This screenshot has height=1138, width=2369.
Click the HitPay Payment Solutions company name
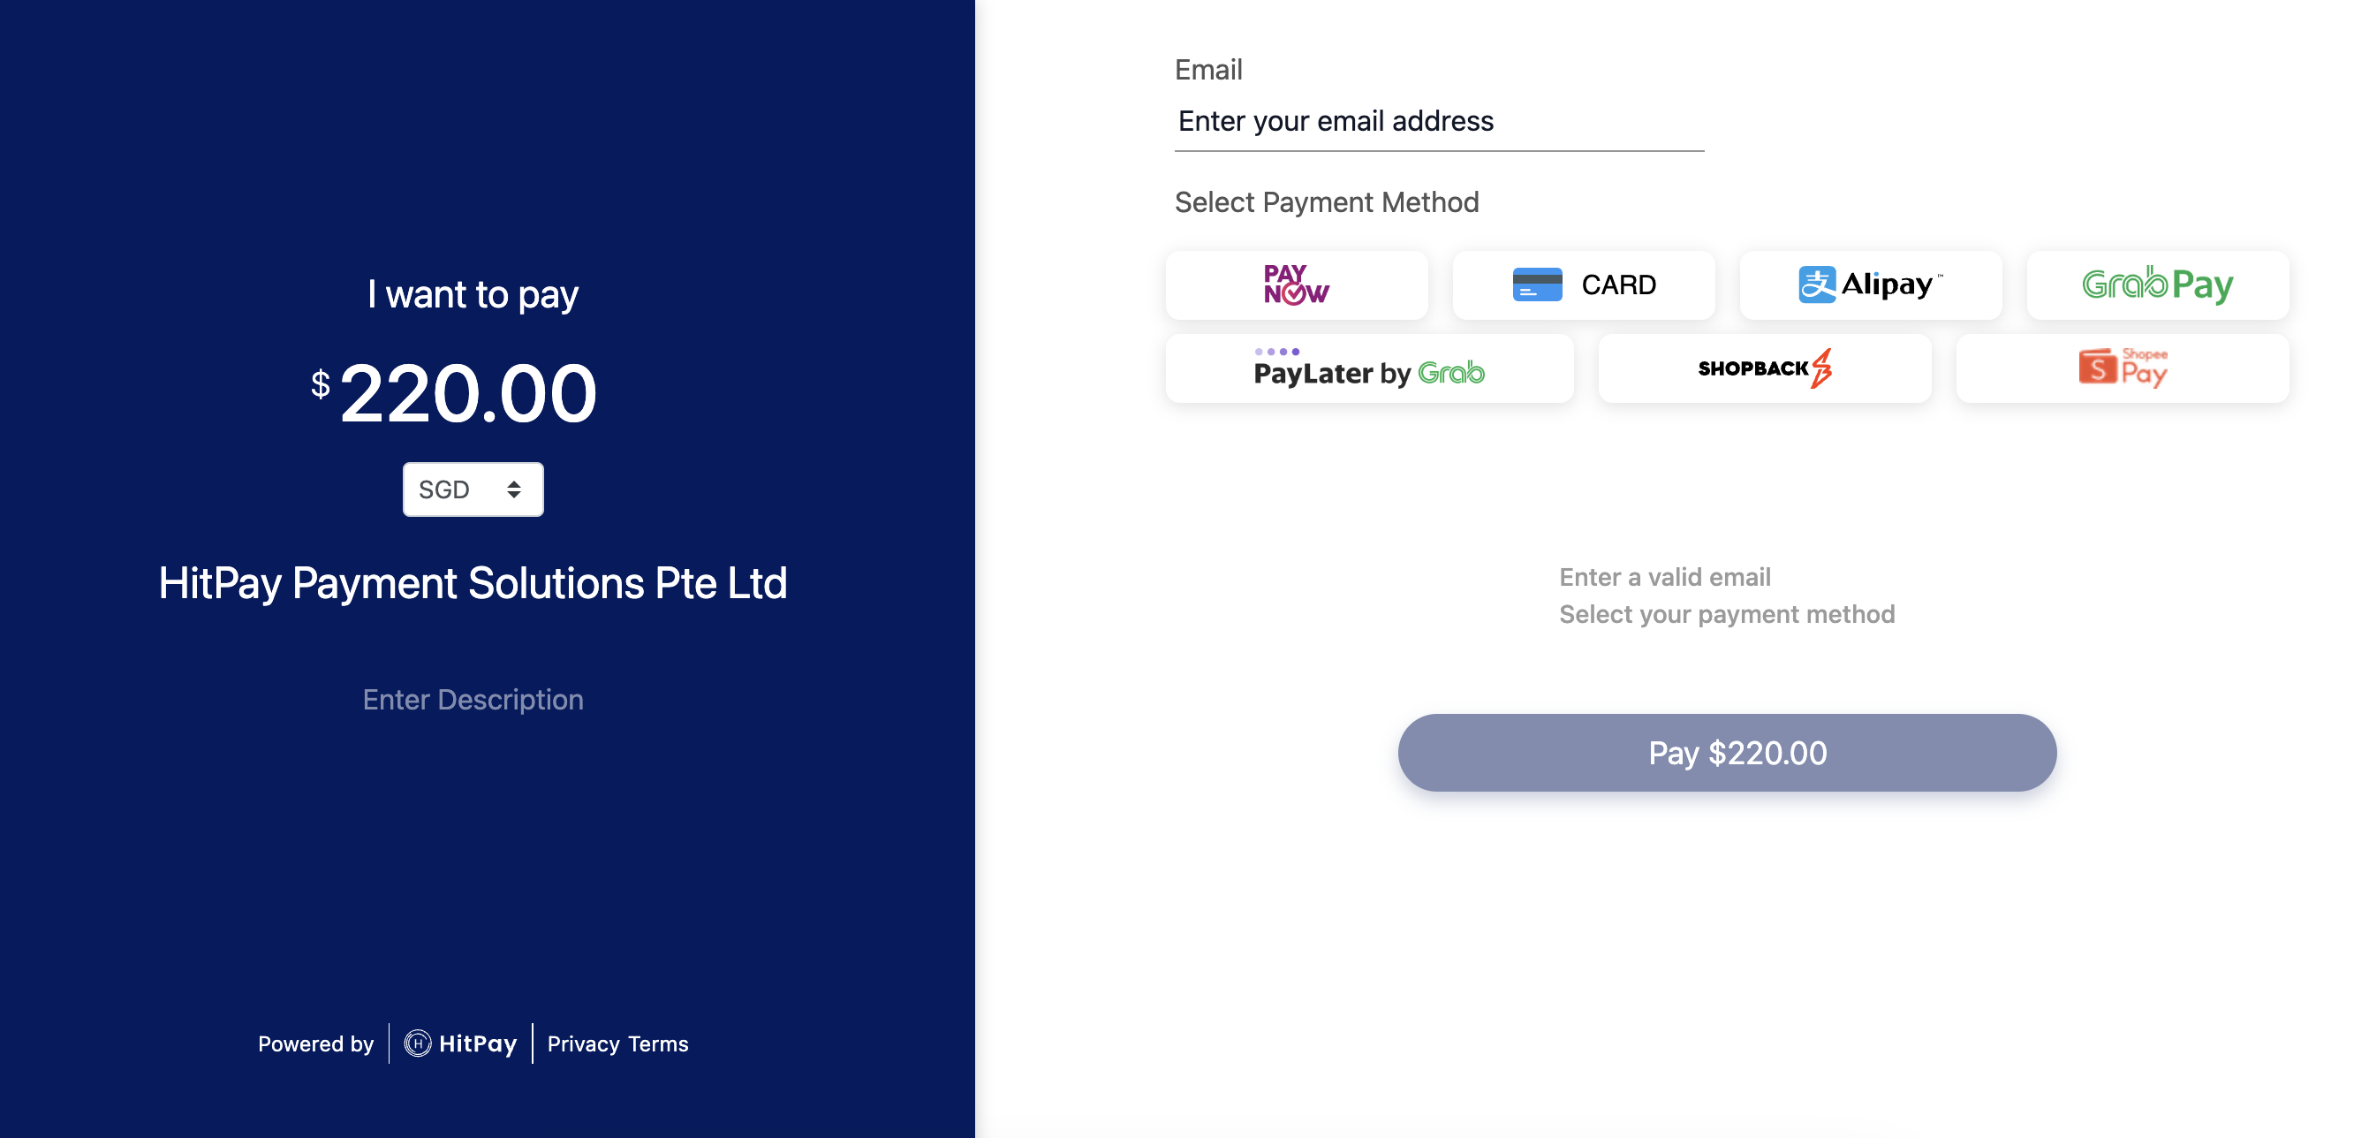473,583
